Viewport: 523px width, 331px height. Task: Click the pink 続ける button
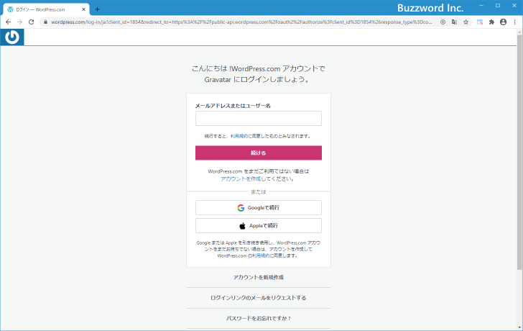[259, 153]
